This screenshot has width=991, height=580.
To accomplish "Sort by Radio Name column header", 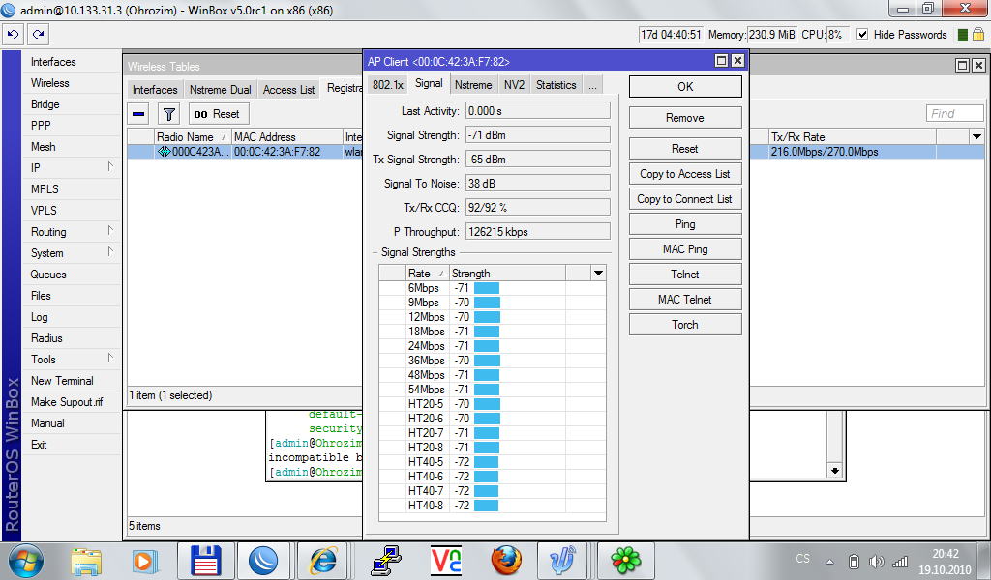I will coord(193,137).
